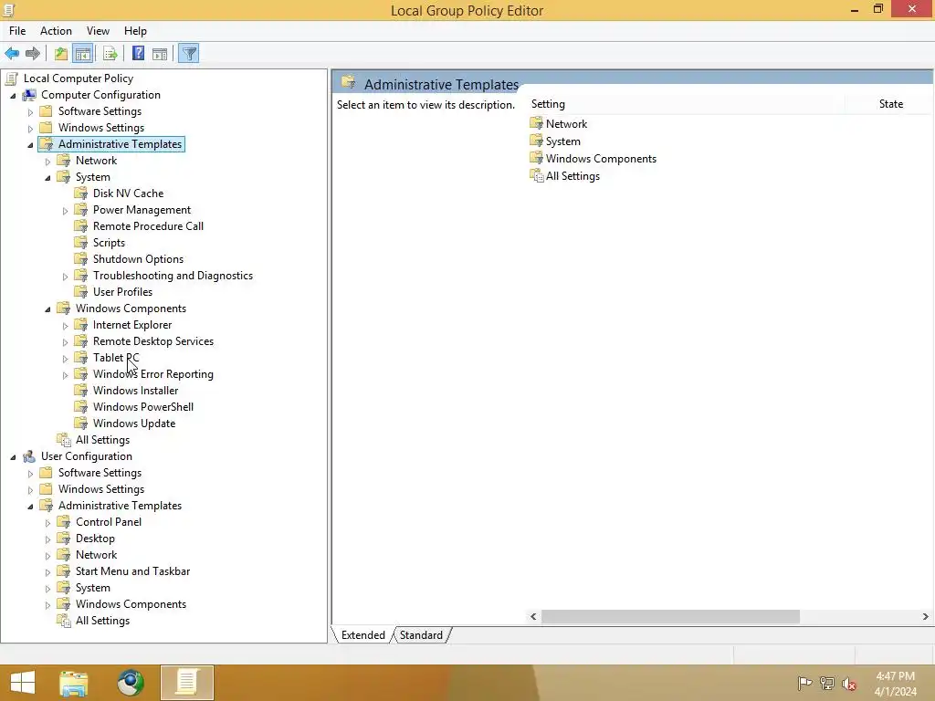Click the Action Center flag tray icon
The width and height of the screenshot is (935, 701).
(804, 683)
